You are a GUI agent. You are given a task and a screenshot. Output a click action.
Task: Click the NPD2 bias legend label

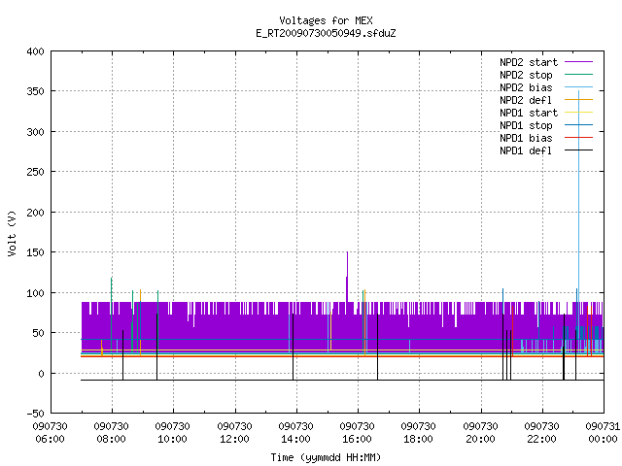(526, 87)
